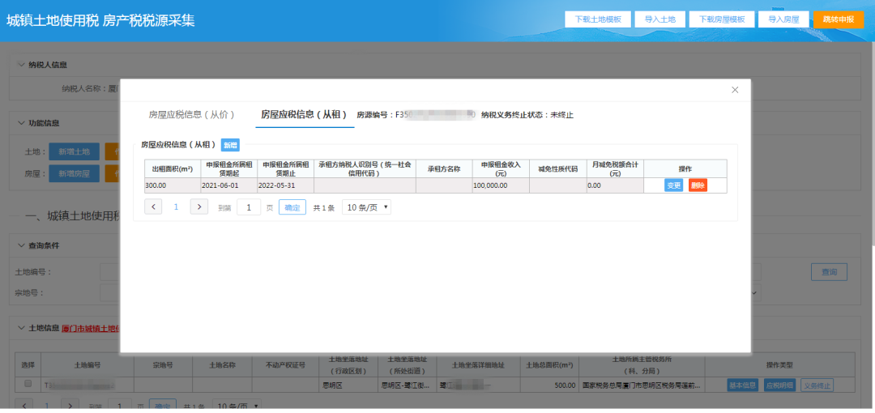Click the date cell 2021-06-01
Screen dimensions: 875x413
(228, 185)
